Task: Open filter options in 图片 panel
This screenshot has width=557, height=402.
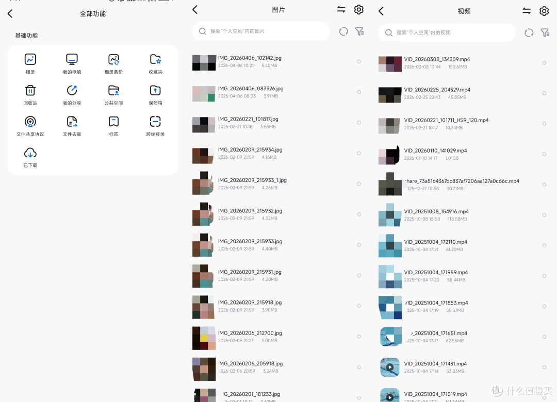Action: coord(359,31)
